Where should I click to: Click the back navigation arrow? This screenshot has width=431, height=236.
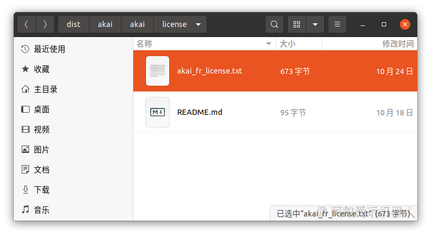click(x=26, y=24)
